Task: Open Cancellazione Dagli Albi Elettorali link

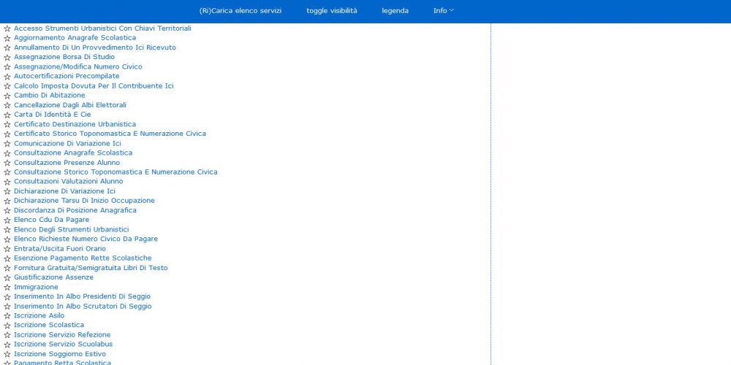Action: coord(70,104)
